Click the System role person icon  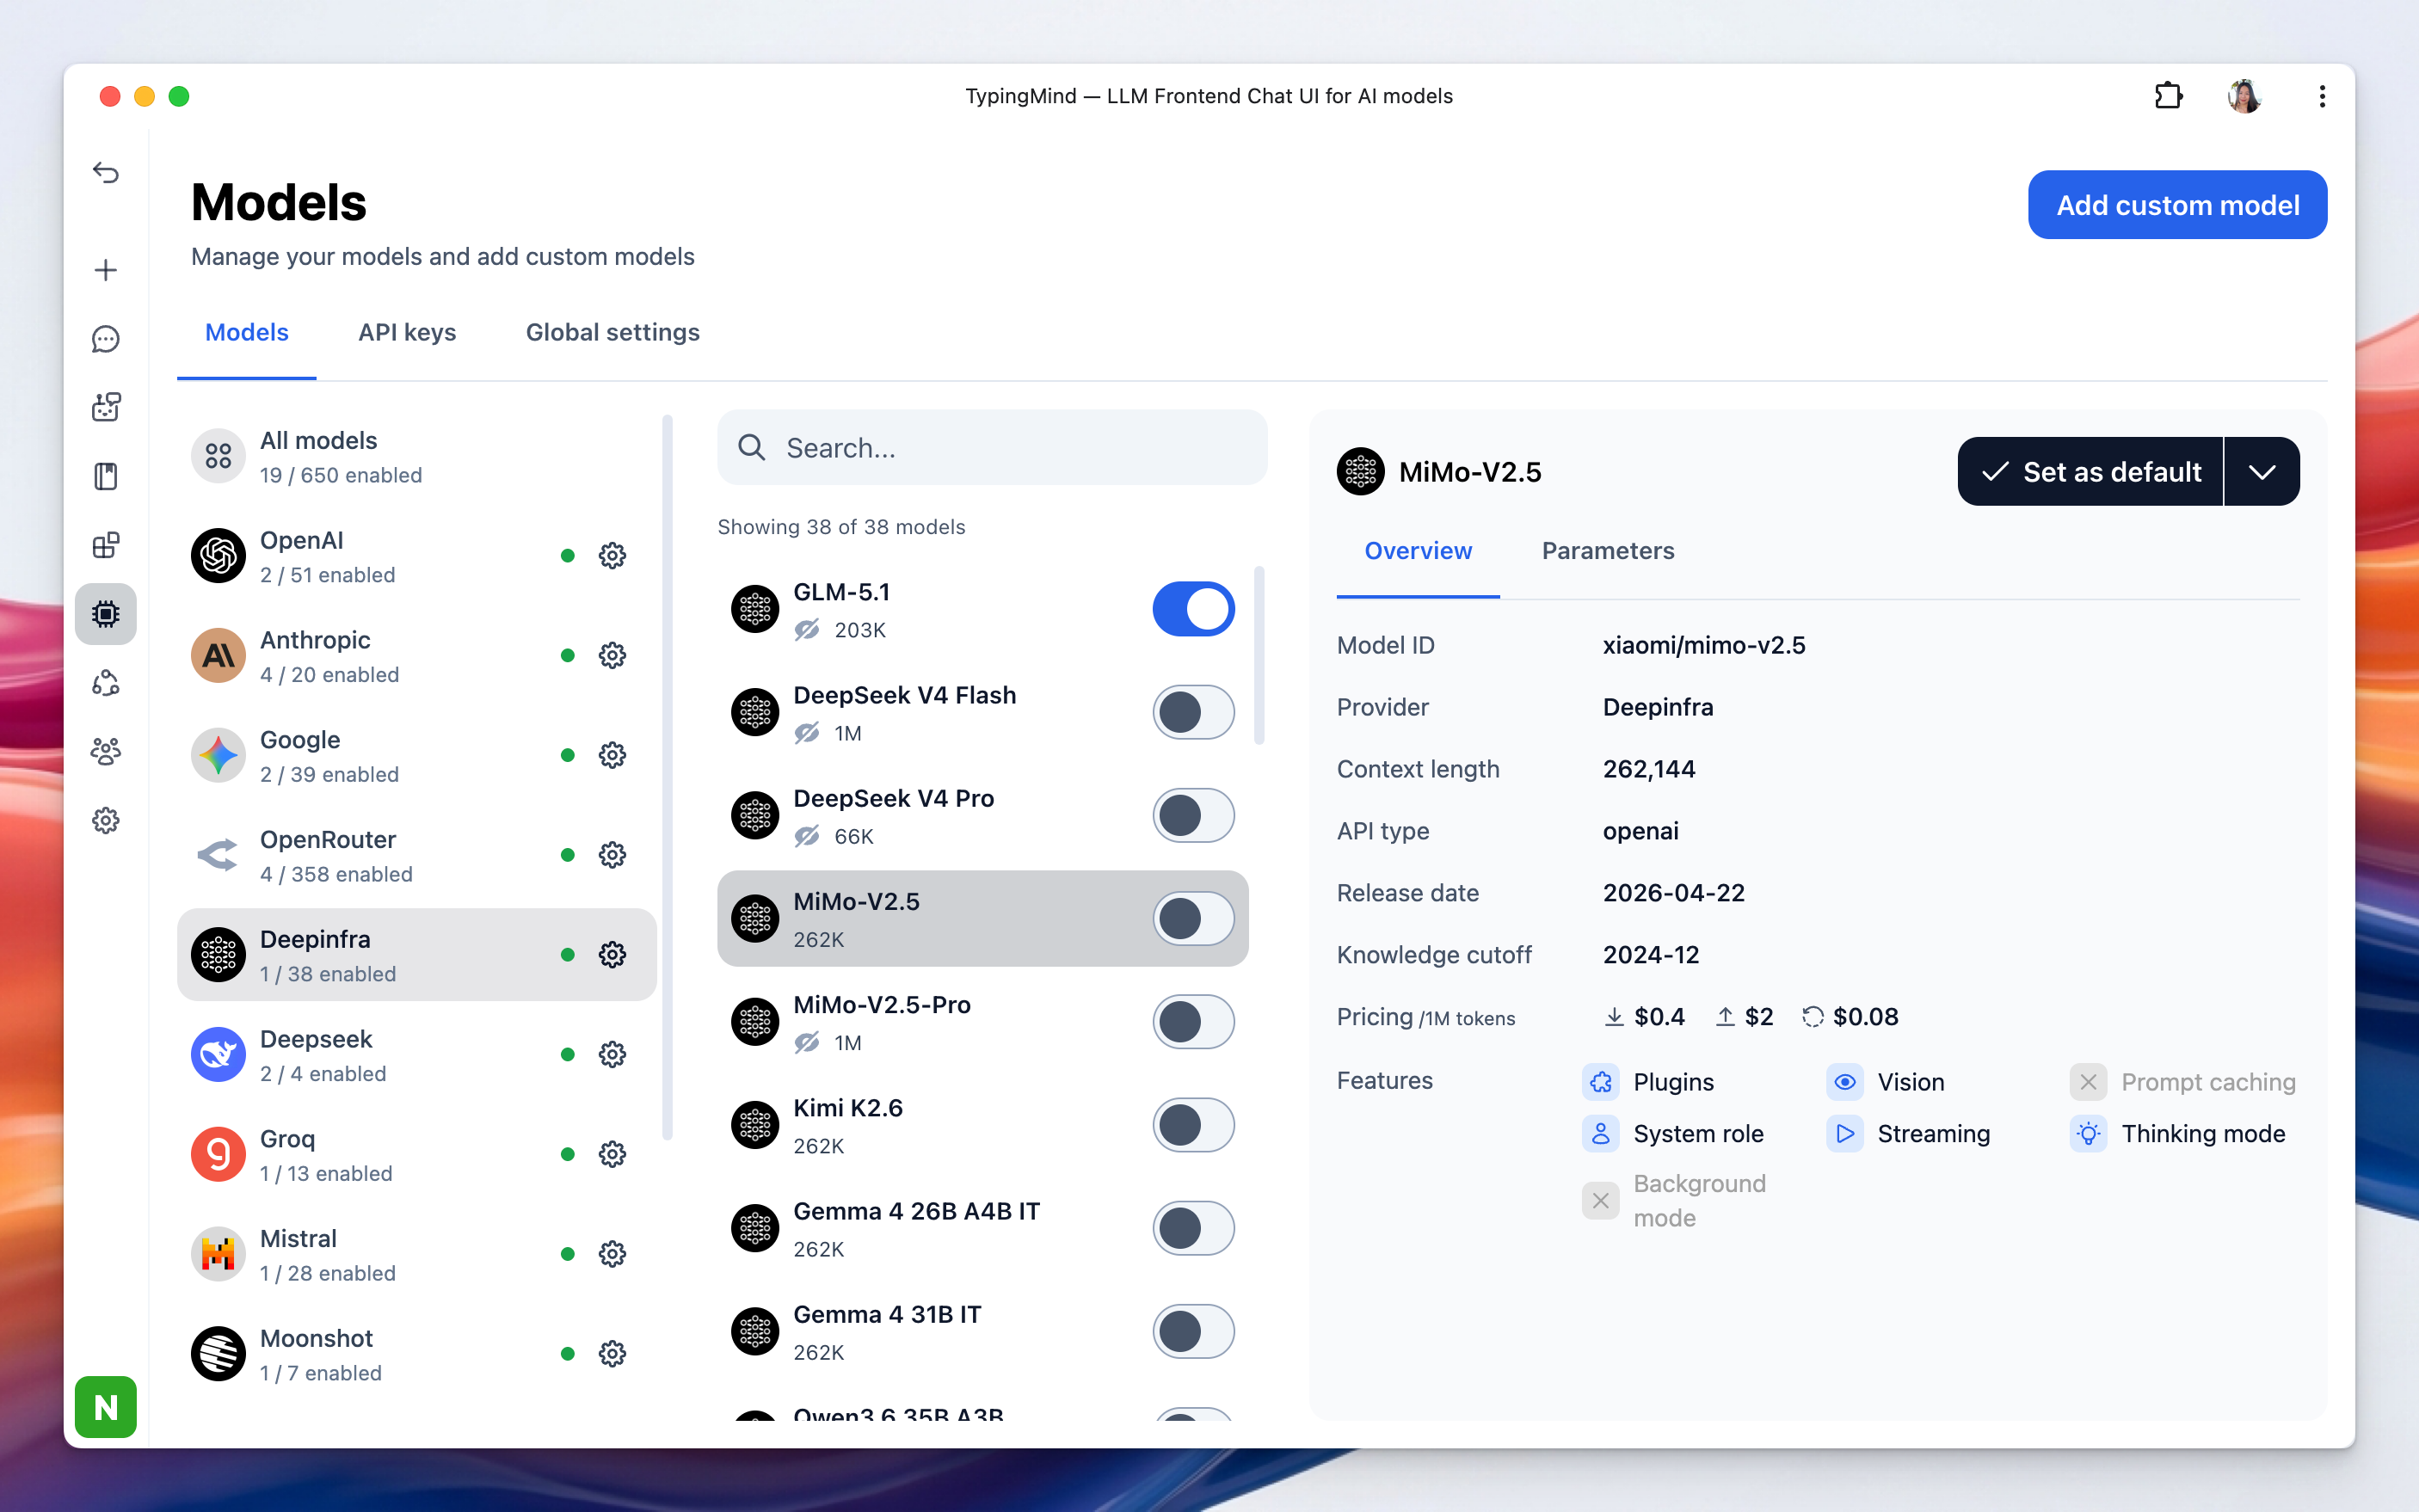1601,1134
